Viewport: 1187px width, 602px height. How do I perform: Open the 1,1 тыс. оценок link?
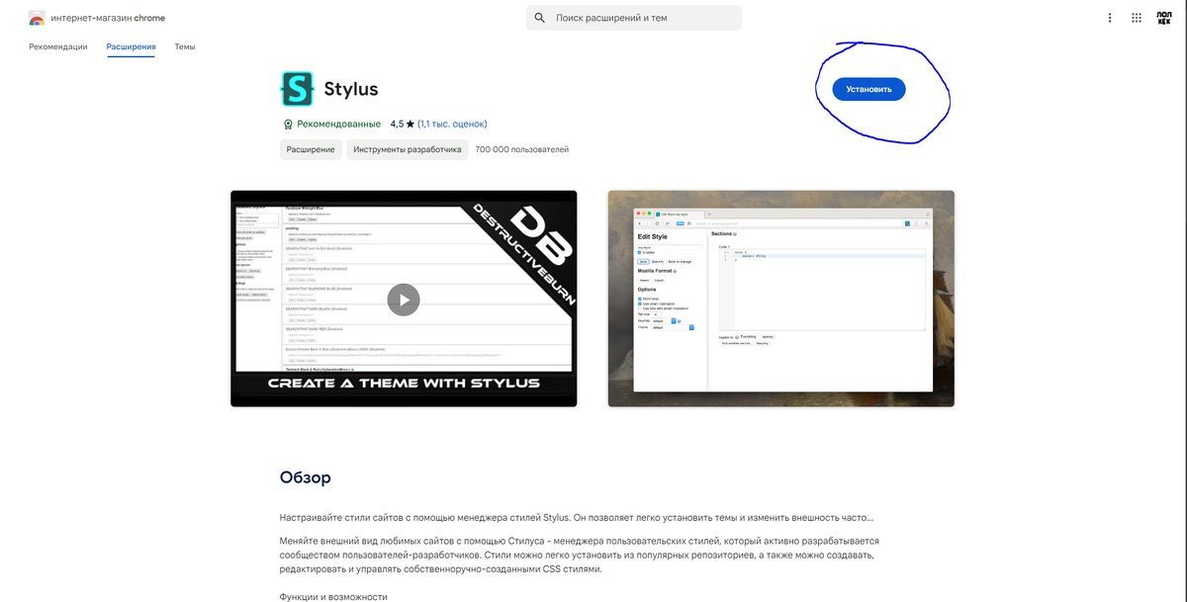coord(452,124)
